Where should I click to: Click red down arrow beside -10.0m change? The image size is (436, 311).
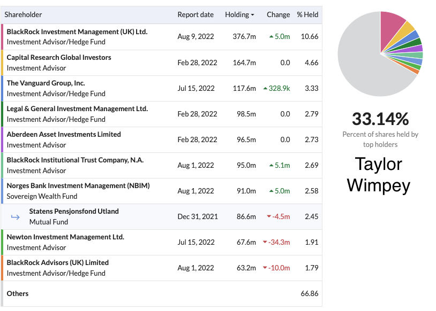[x=265, y=268]
